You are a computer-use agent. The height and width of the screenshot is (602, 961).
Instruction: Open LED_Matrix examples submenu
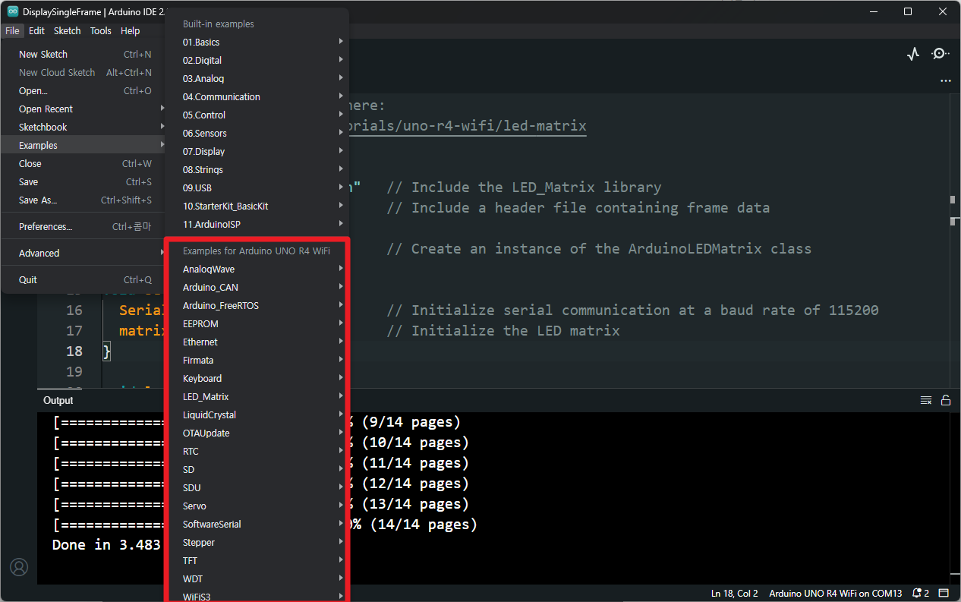click(x=257, y=397)
